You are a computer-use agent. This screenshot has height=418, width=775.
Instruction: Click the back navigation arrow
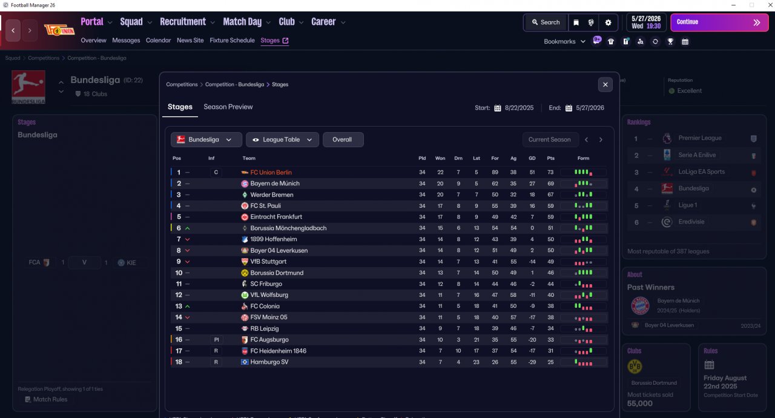[13, 30]
